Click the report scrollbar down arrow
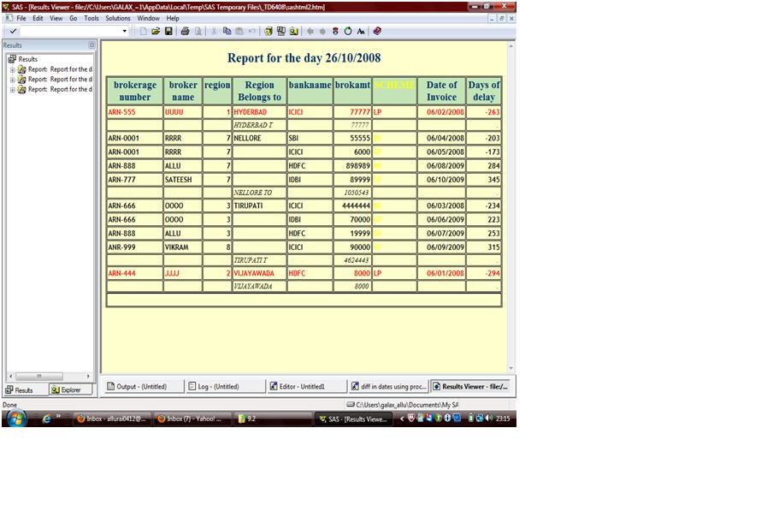 click(x=511, y=369)
